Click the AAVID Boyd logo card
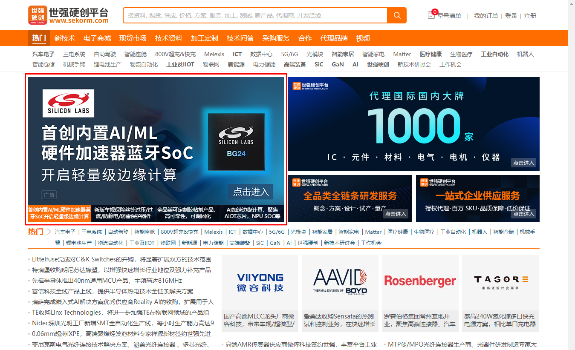 click(x=340, y=283)
